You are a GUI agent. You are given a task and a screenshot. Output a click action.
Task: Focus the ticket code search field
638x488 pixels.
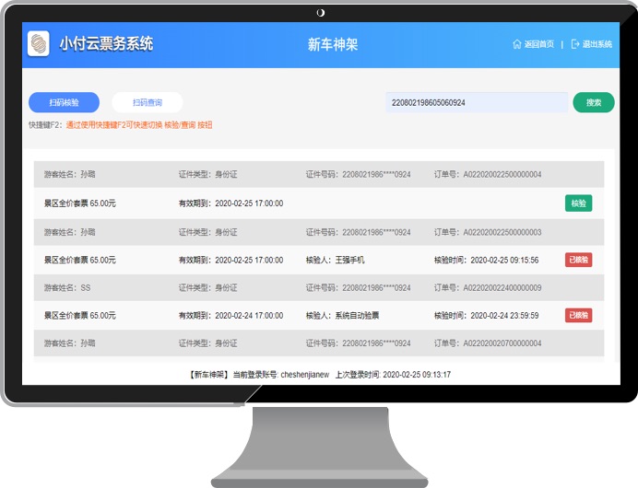coord(476,102)
